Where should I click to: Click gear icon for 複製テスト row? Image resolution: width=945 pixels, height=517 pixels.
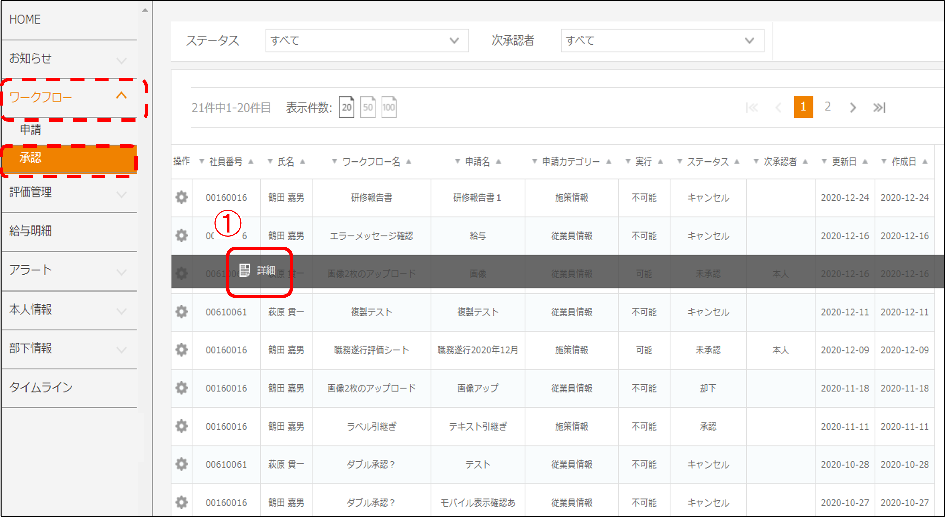(x=181, y=312)
